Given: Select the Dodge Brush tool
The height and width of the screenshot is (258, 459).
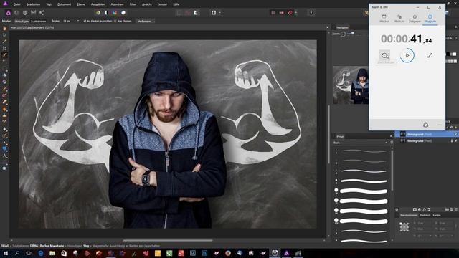Looking at the screenshot, I should [x=4, y=109].
